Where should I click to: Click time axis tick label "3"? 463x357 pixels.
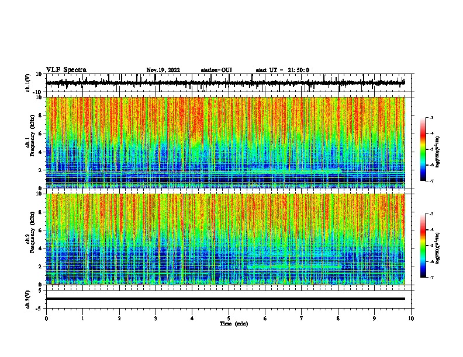coord(156,318)
